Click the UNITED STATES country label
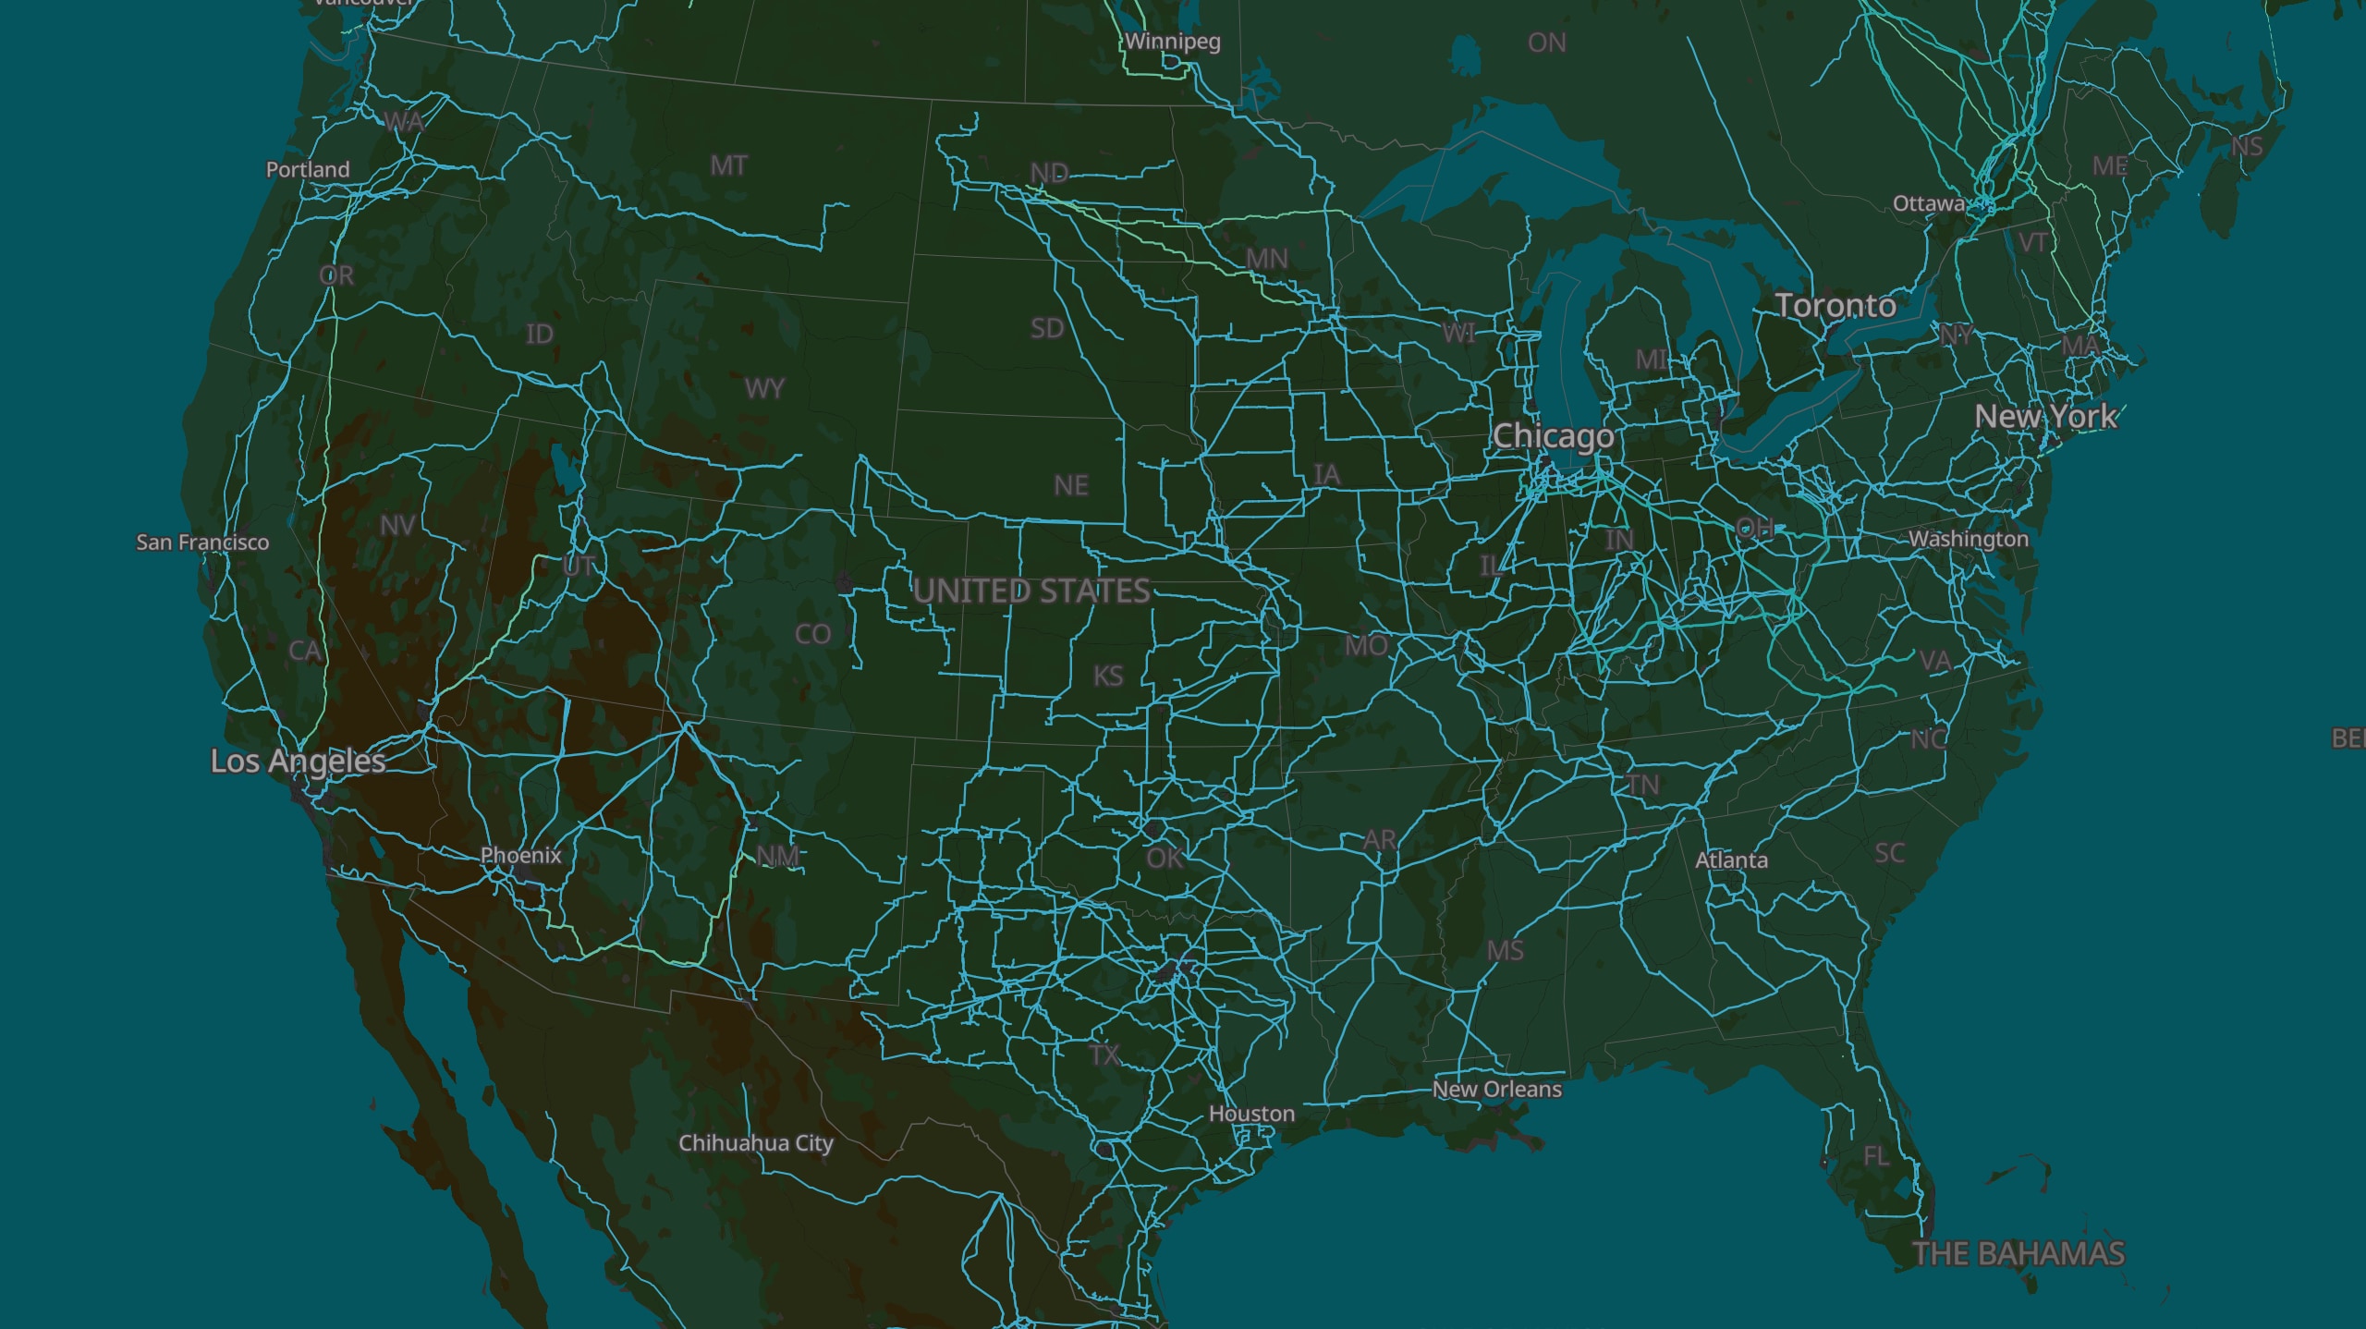Image resolution: width=2366 pixels, height=1329 pixels. (1031, 591)
